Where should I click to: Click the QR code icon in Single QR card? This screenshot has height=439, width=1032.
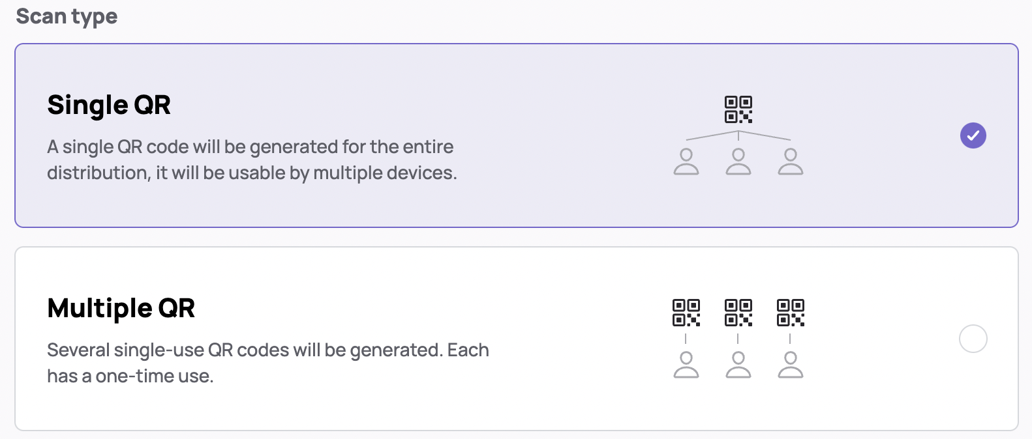738,109
